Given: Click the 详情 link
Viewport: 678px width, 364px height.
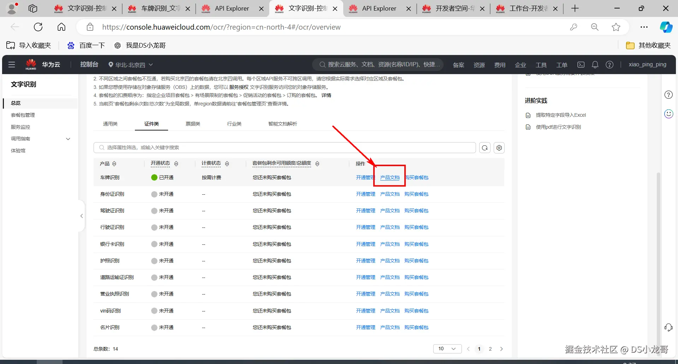Looking at the screenshot, I should 326,95.
